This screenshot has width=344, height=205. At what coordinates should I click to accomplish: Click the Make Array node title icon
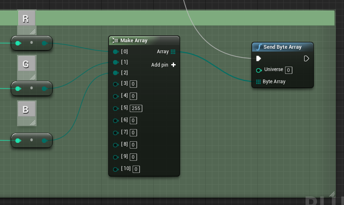point(115,41)
